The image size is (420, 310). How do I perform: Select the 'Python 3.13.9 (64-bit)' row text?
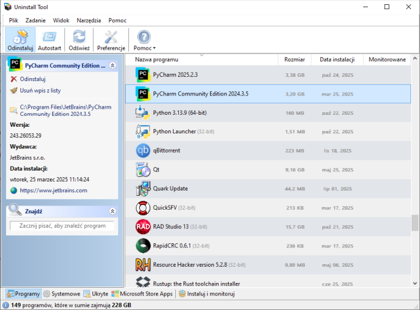(x=180, y=112)
